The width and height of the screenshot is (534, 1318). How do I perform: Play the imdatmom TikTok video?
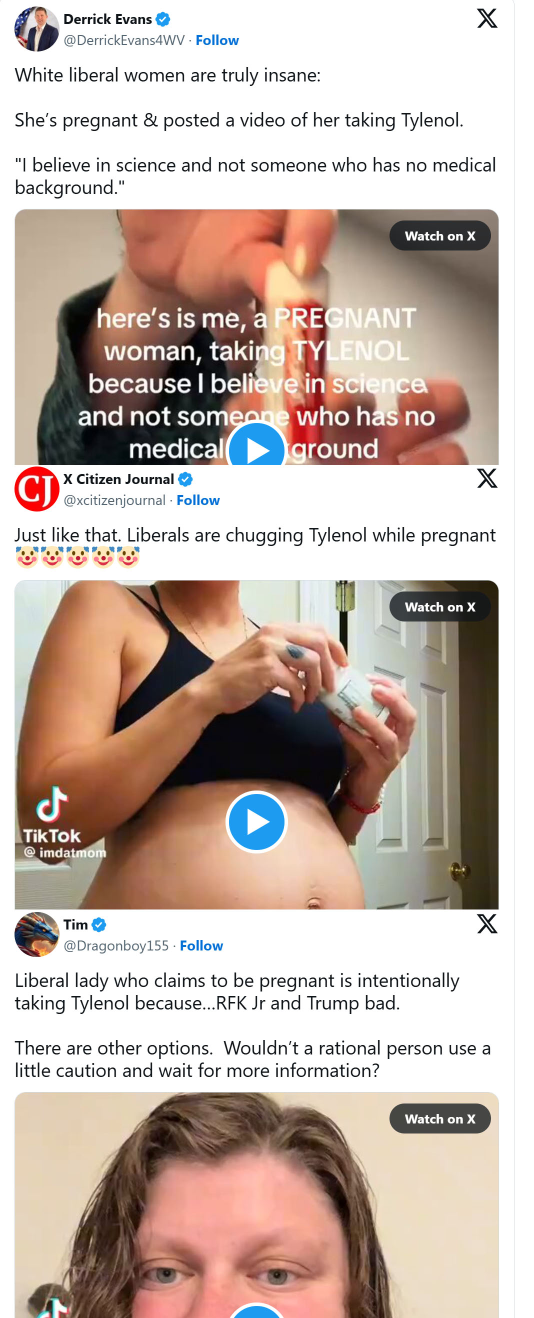[x=256, y=822]
